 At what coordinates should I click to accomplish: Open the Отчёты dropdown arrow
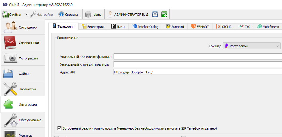click(27, 14)
